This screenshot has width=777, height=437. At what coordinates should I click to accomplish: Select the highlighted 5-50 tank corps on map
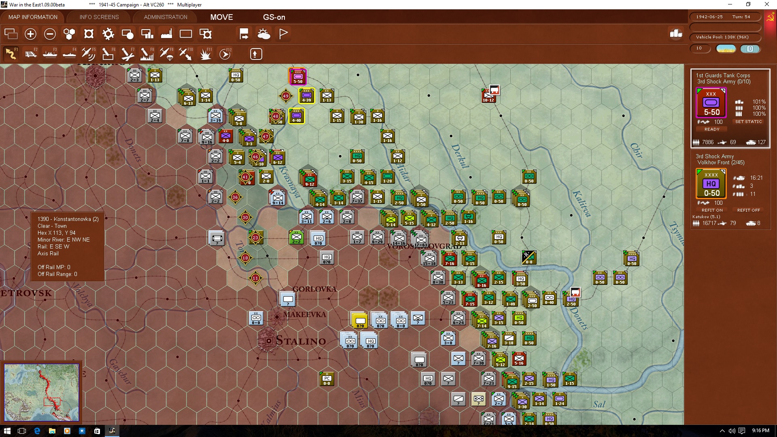pos(298,76)
